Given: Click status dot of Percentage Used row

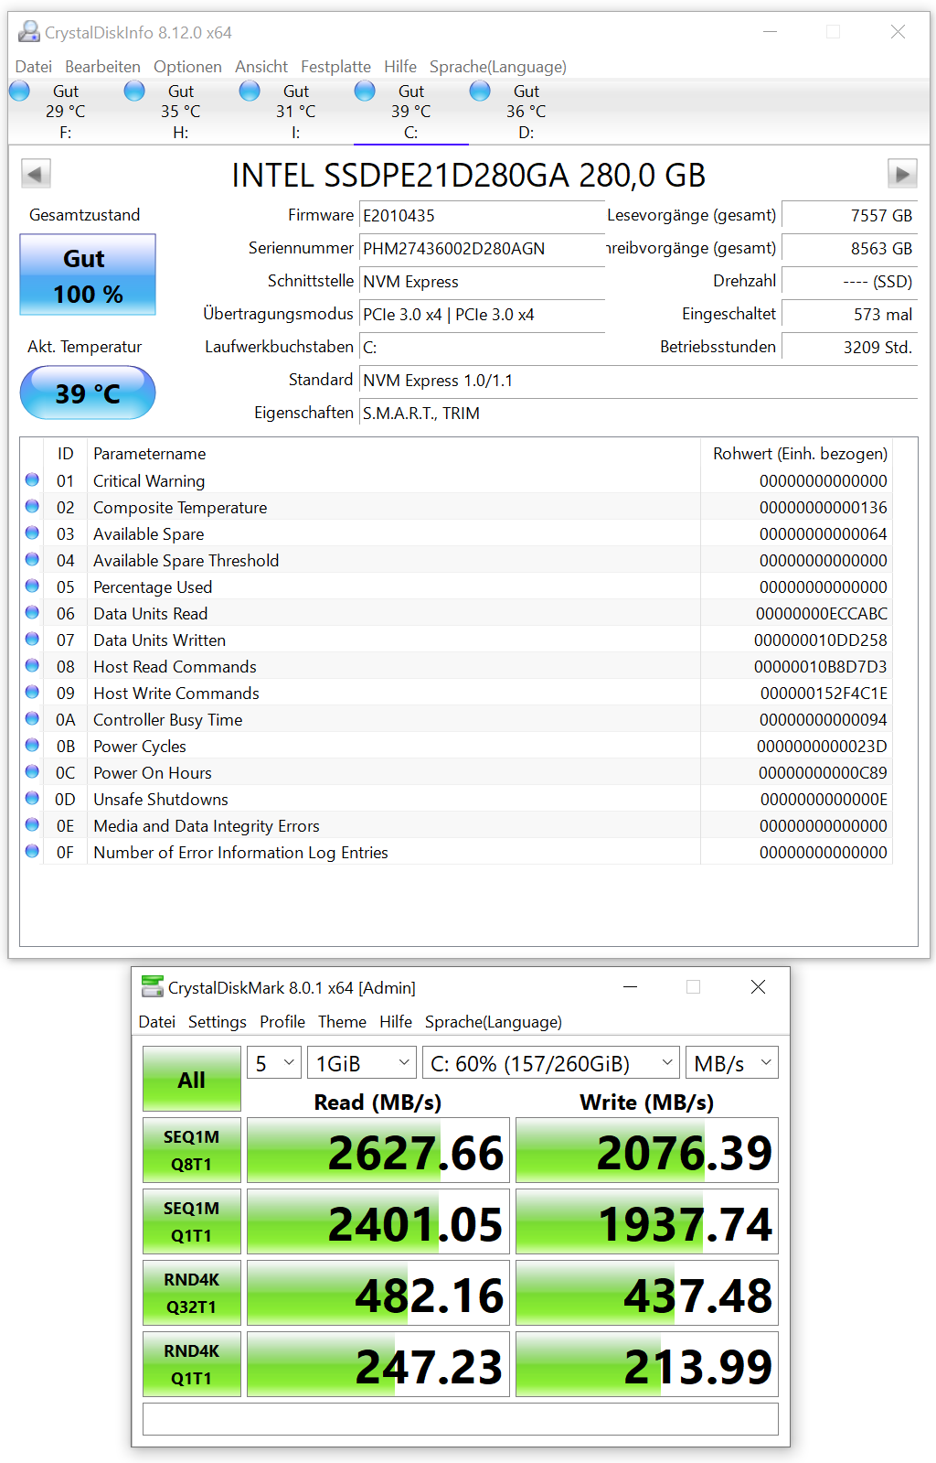Looking at the screenshot, I should click(x=32, y=586).
